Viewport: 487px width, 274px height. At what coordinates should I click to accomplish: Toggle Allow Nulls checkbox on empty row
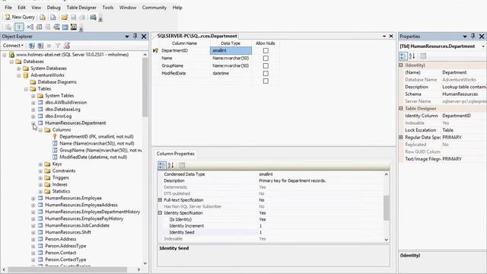tap(266, 81)
